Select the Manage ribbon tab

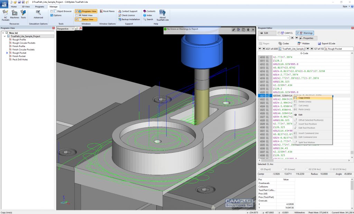point(54,7)
